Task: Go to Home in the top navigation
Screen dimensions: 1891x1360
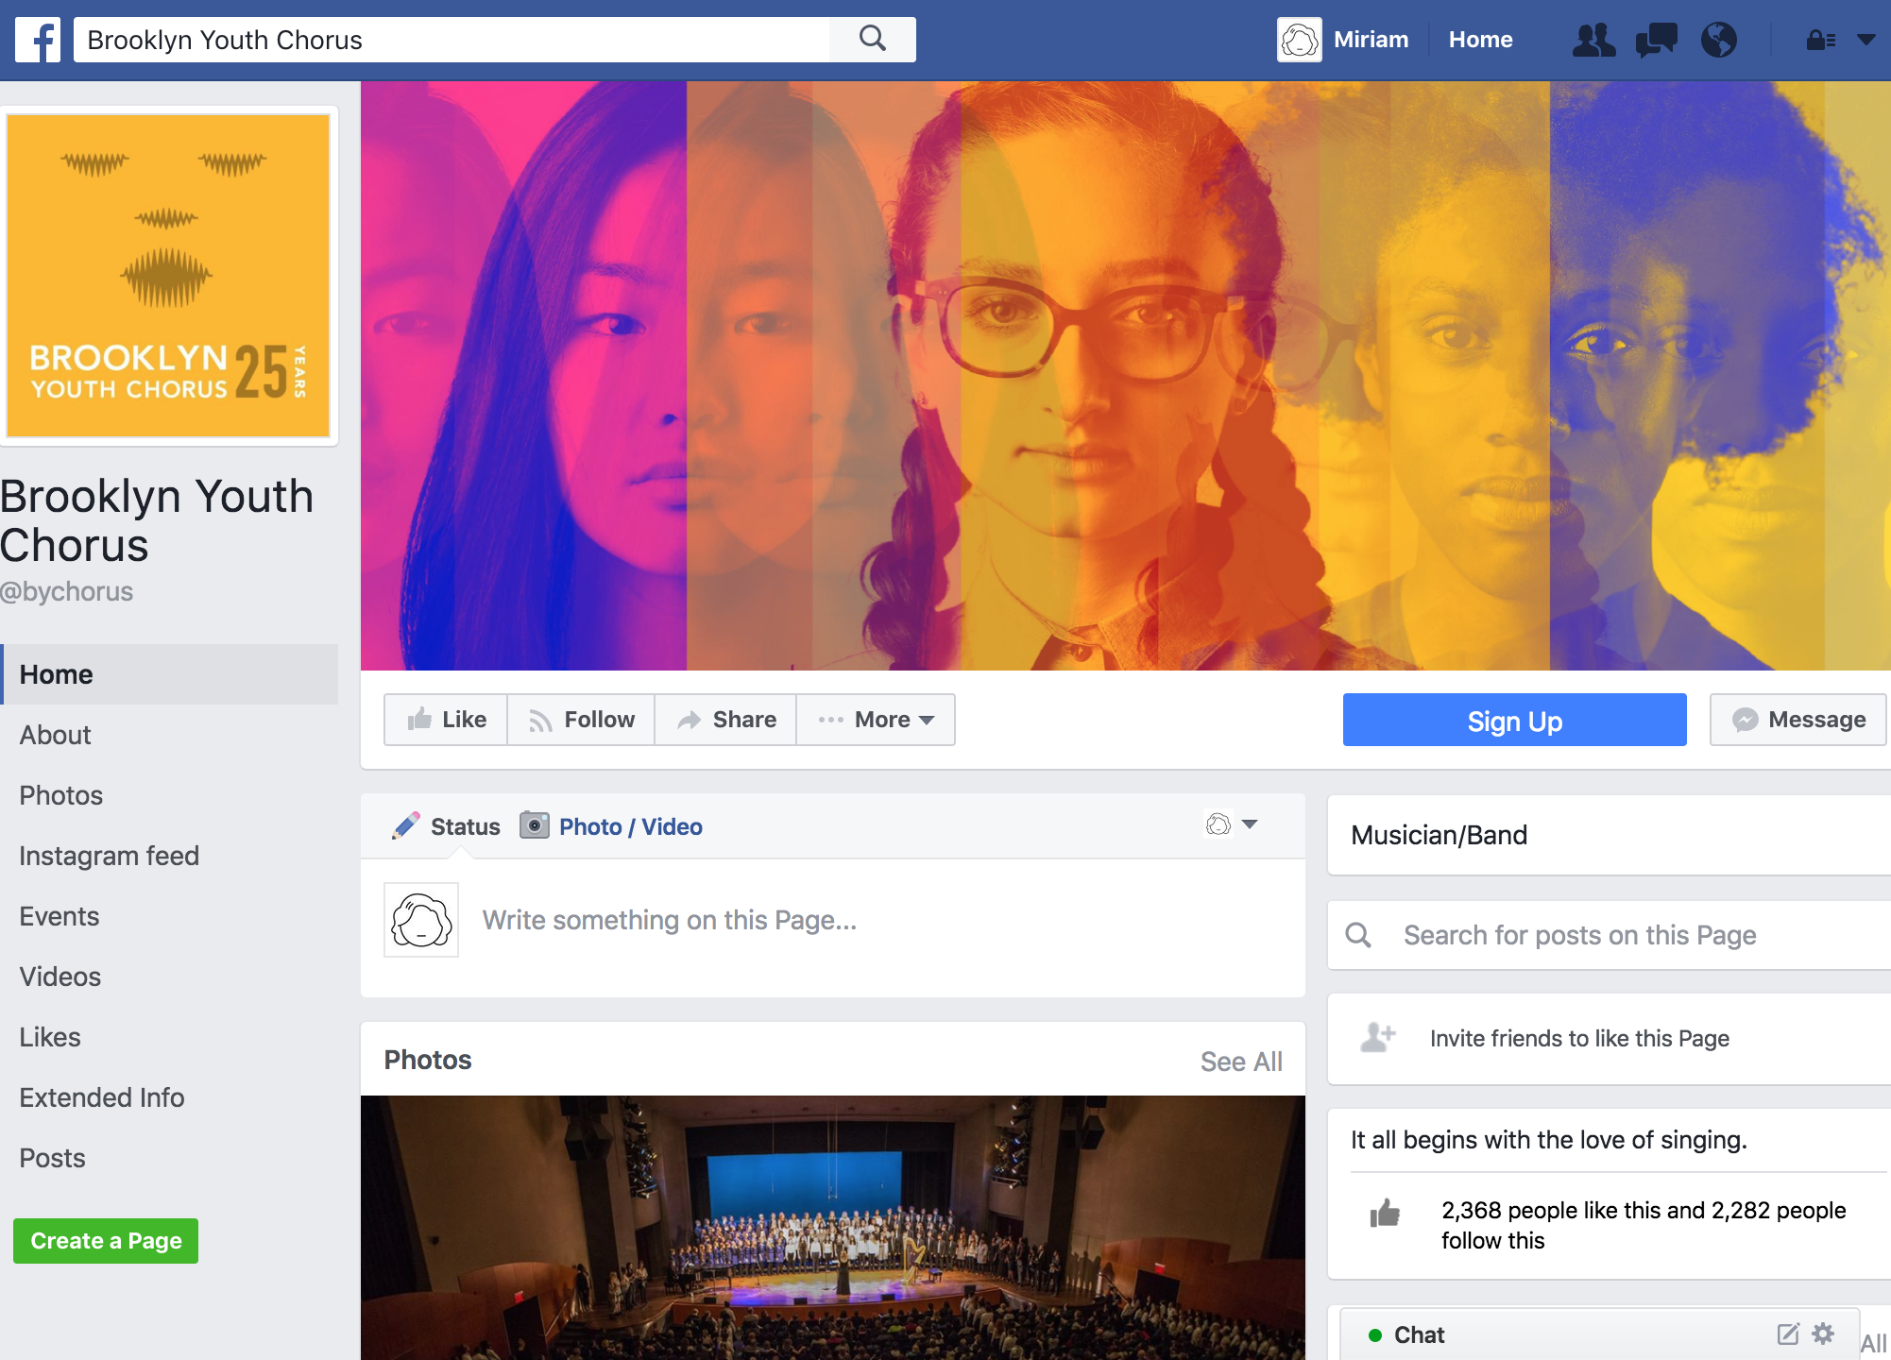Action: 1480,40
